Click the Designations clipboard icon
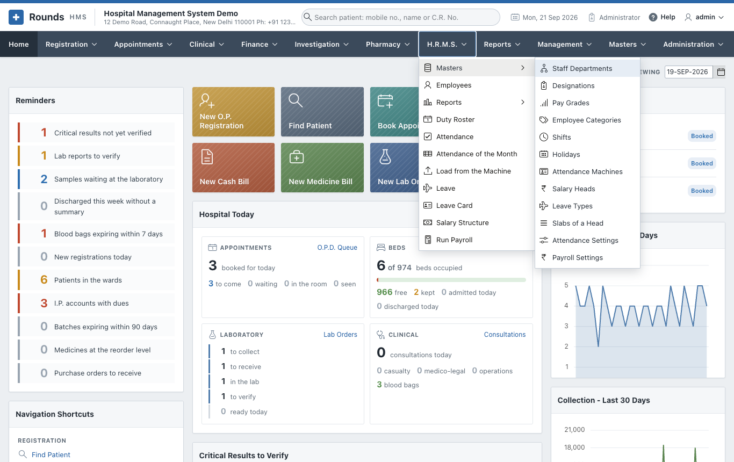The image size is (734, 462). click(x=544, y=85)
